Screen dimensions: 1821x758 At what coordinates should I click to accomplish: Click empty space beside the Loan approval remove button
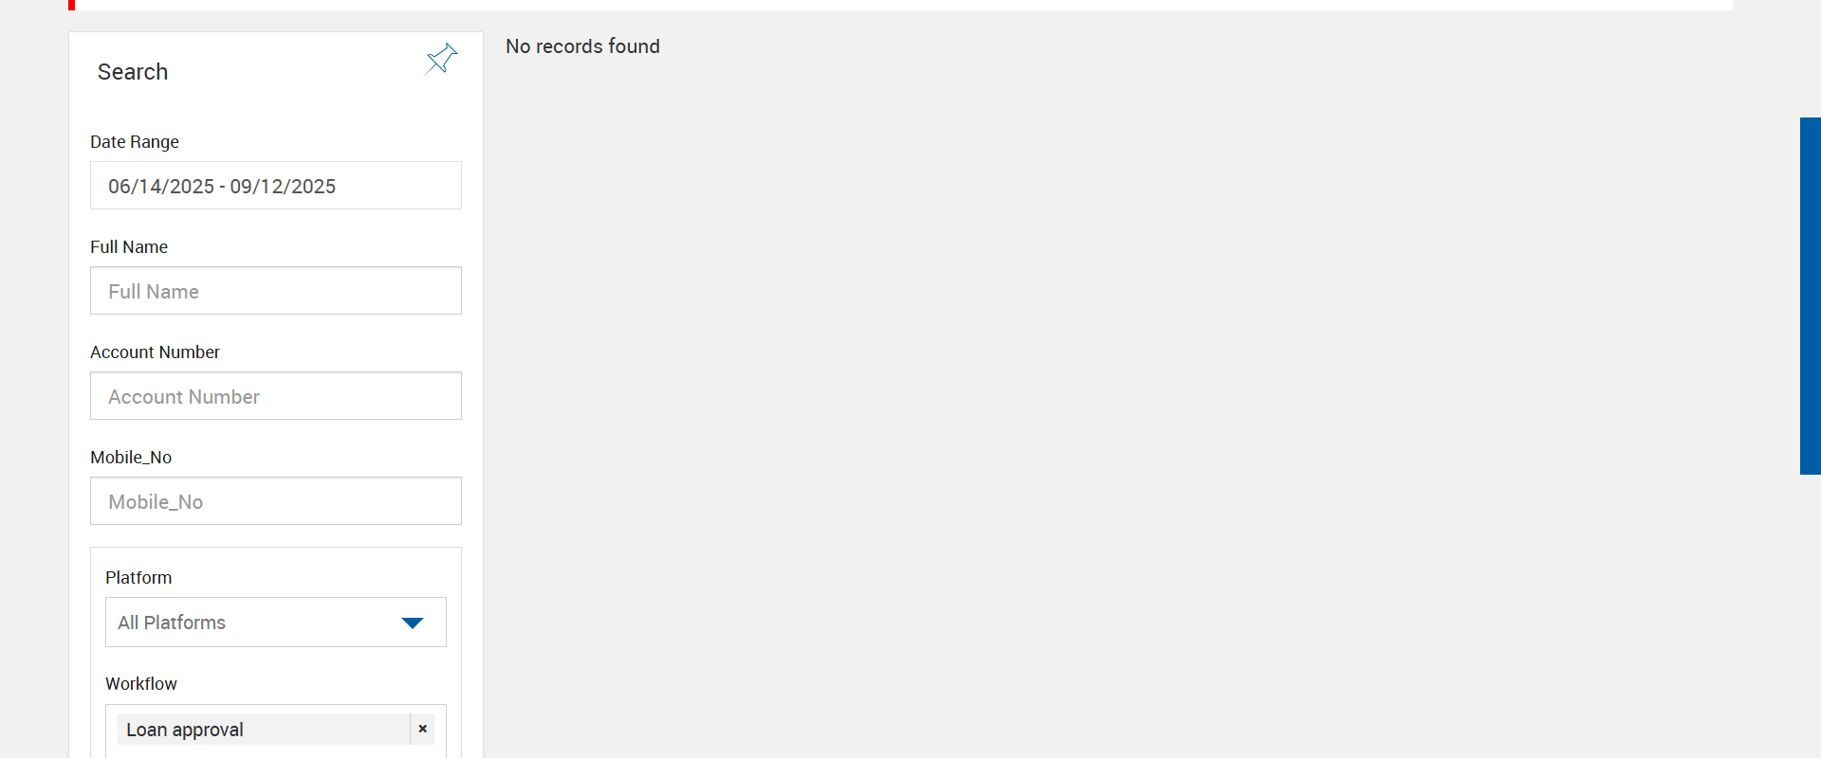pyautogui.click(x=440, y=729)
